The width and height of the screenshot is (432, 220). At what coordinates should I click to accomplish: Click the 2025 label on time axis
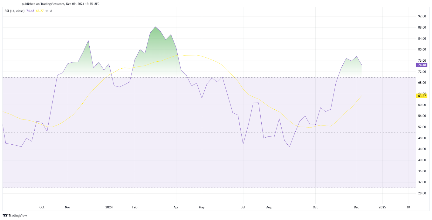click(x=382, y=207)
